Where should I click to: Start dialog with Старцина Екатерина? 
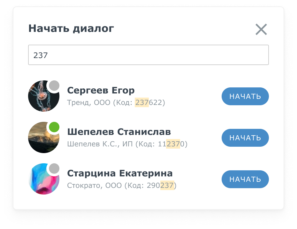tap(245, 179)
